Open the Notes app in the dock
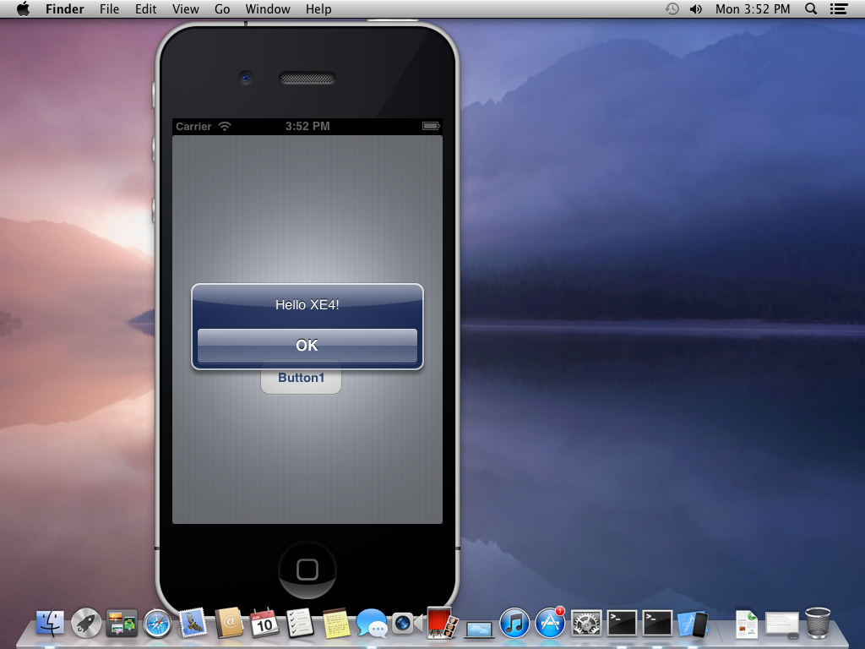Viewport: 865px width, 649px height. click(336, 624)
